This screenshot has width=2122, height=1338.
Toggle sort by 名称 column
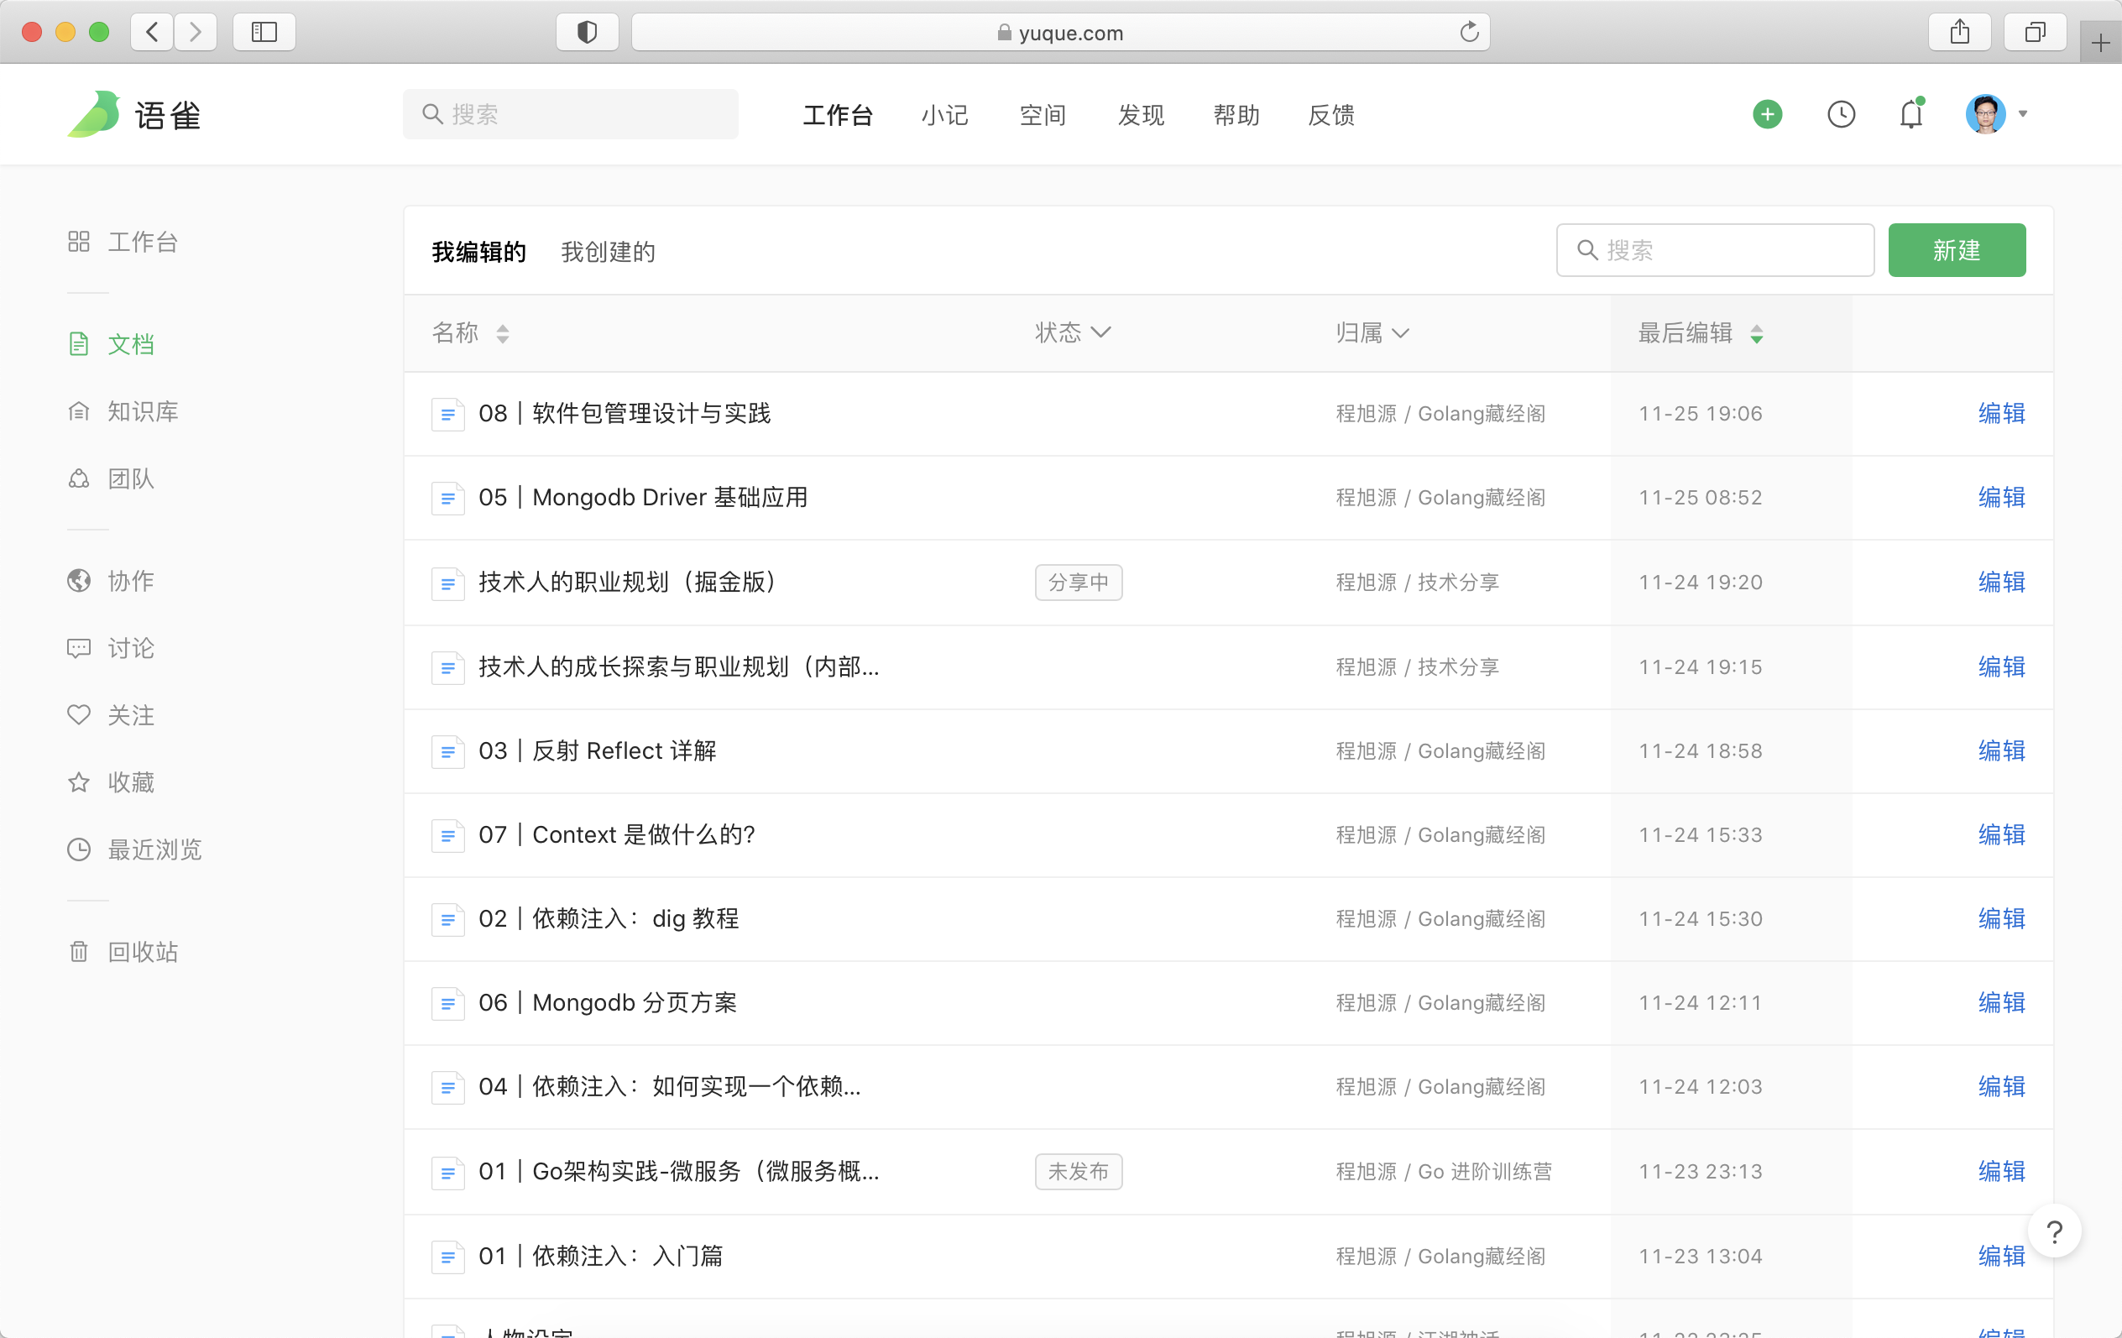tap(471, 333)
